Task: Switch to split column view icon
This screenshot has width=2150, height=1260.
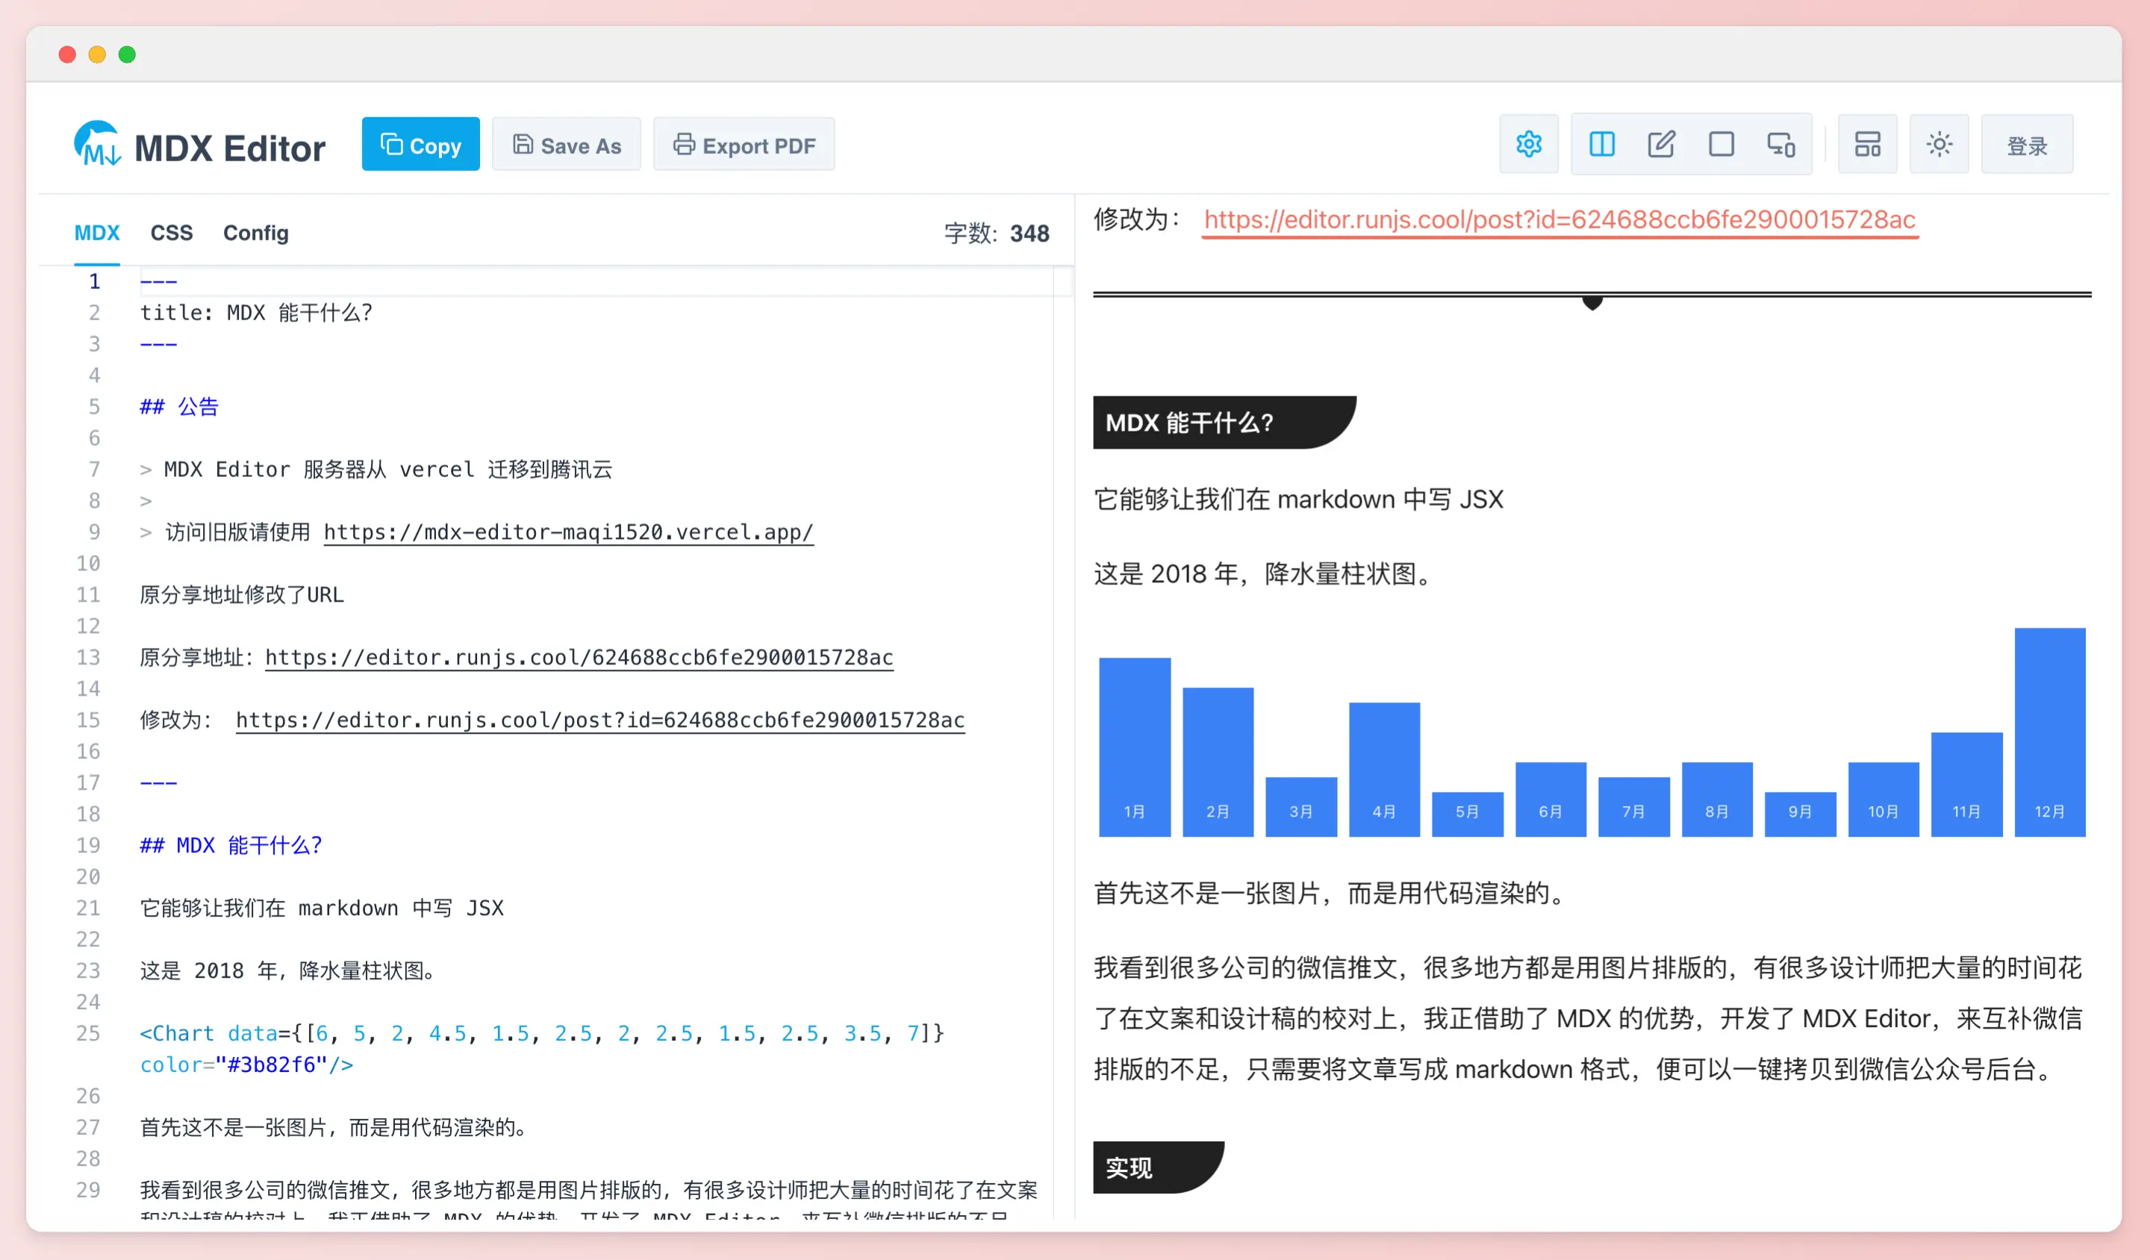Action: (1601, 144)
